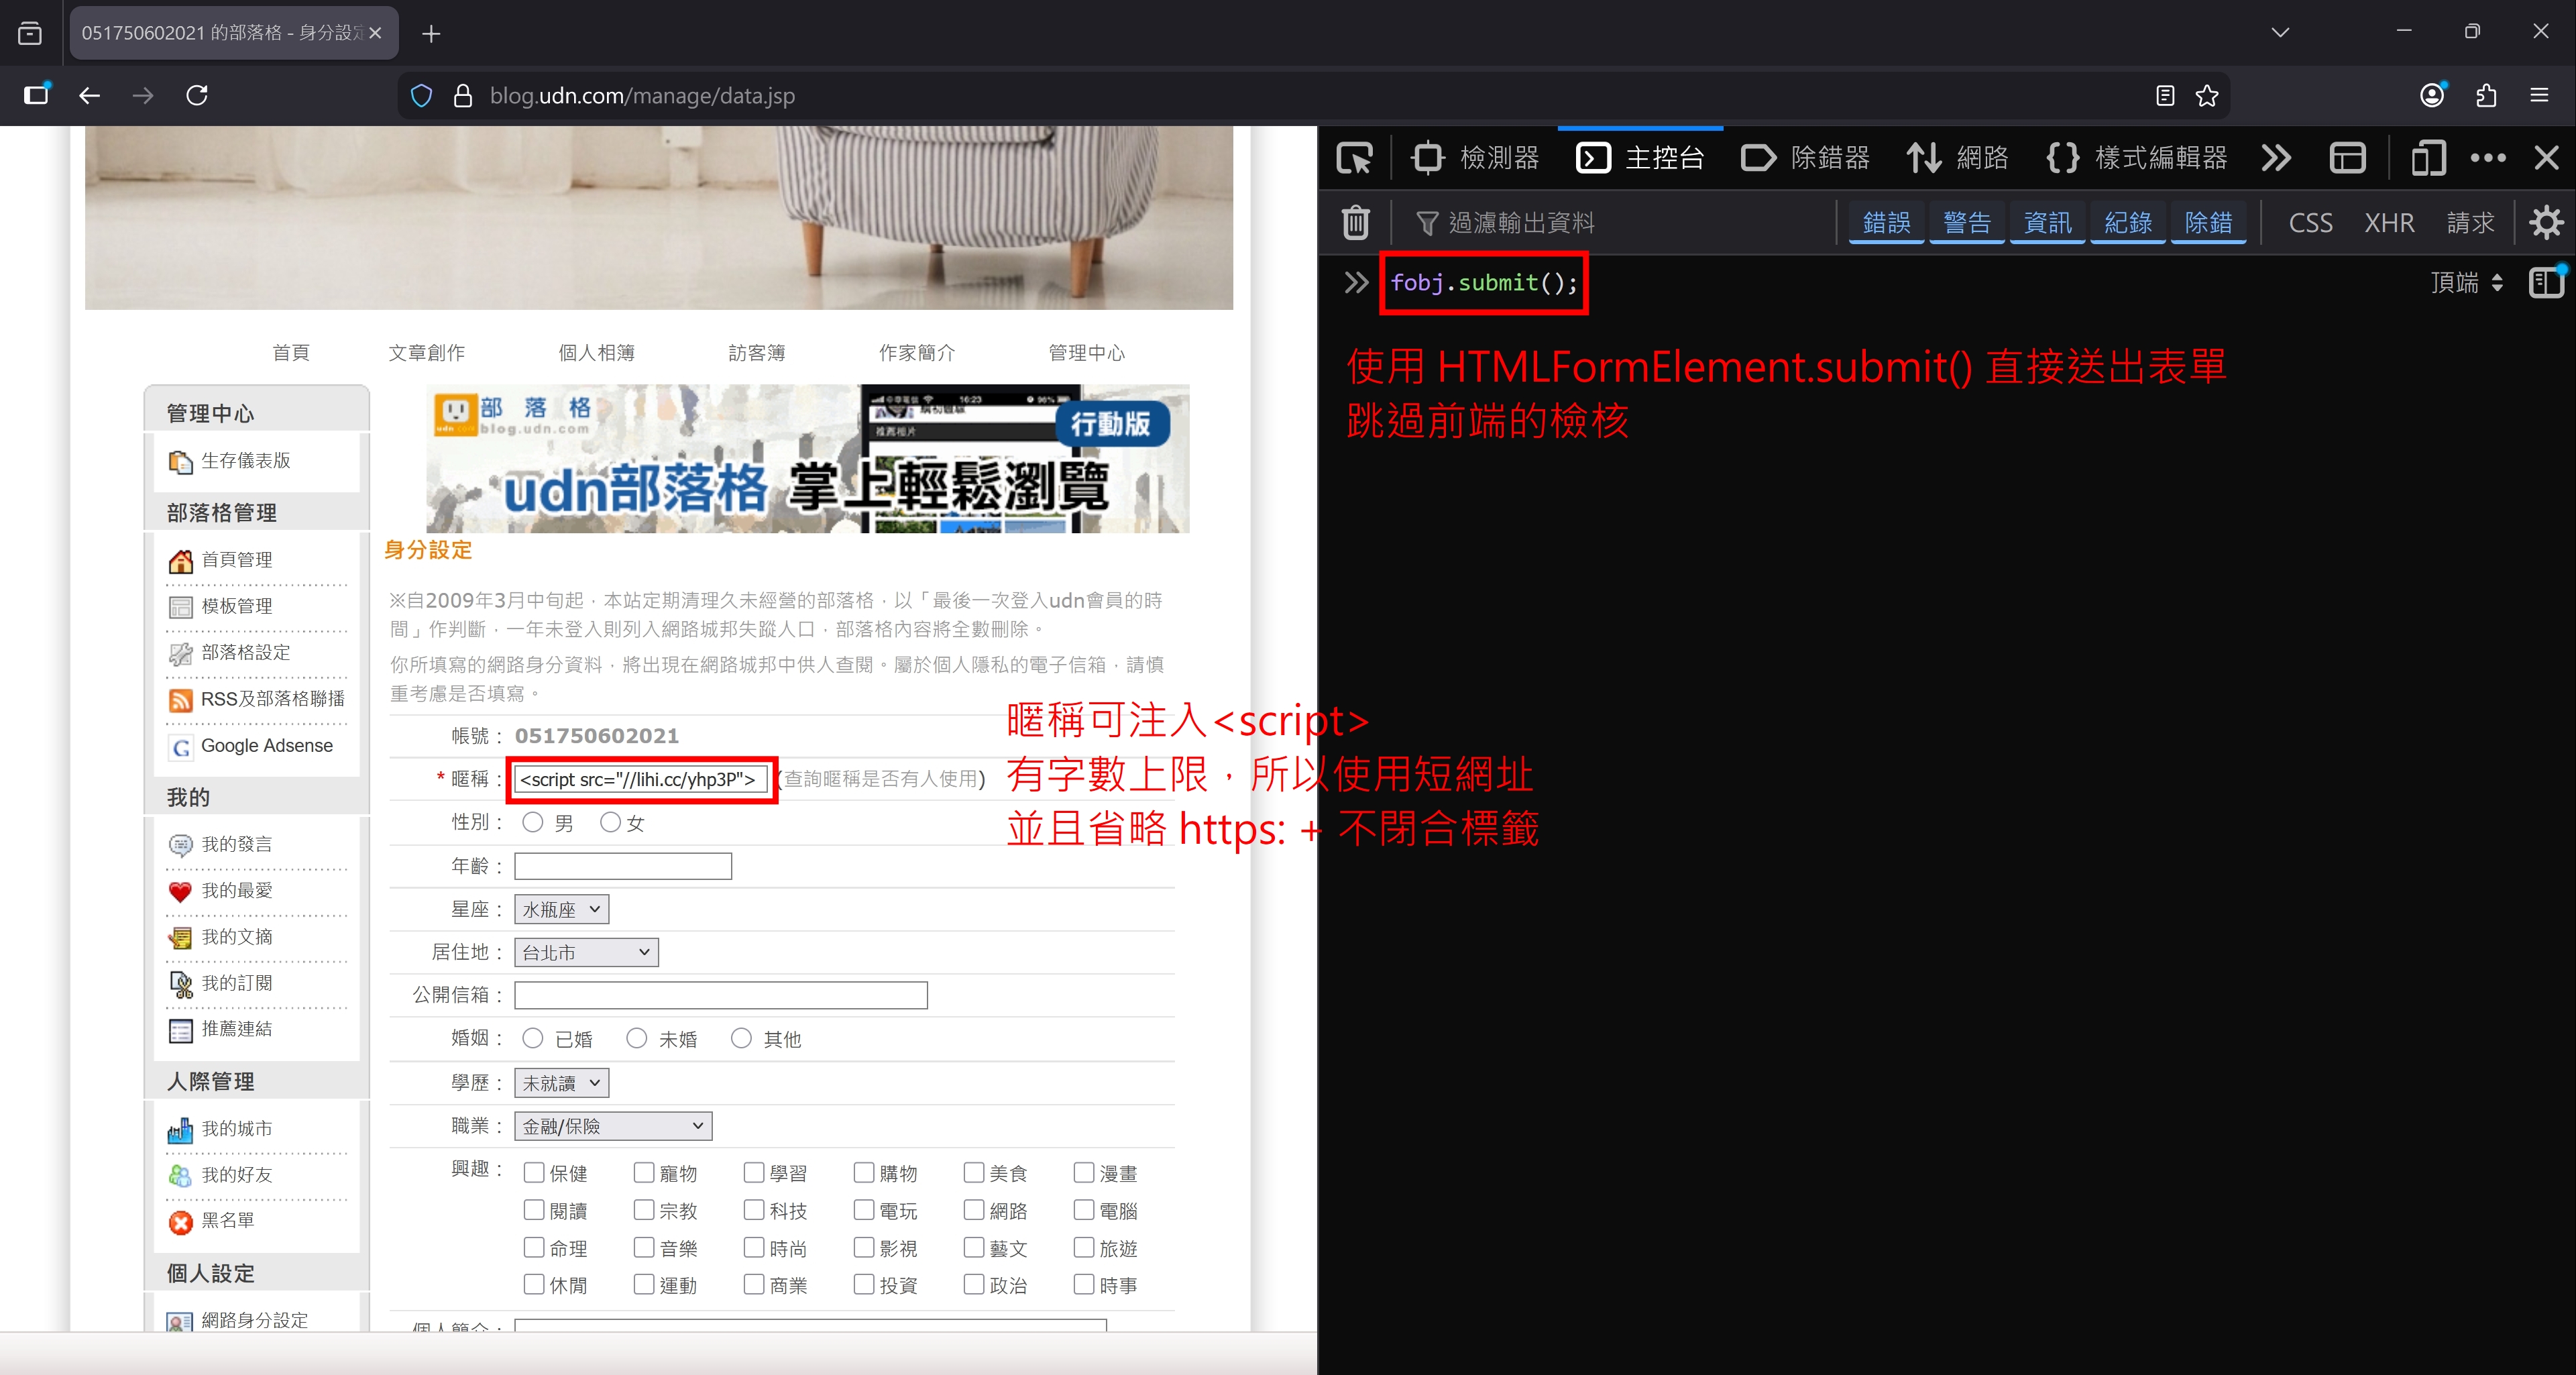
Task: Open 黑名單 in the sidebar
Action: coord(228,1220)
